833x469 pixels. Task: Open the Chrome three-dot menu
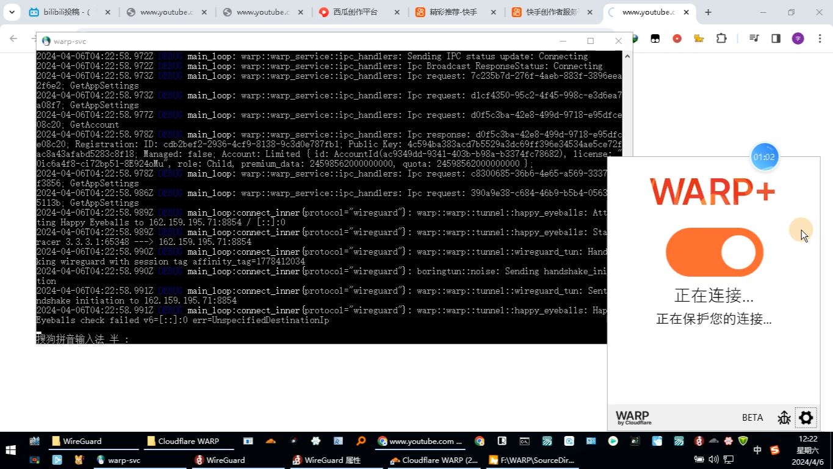820,38
